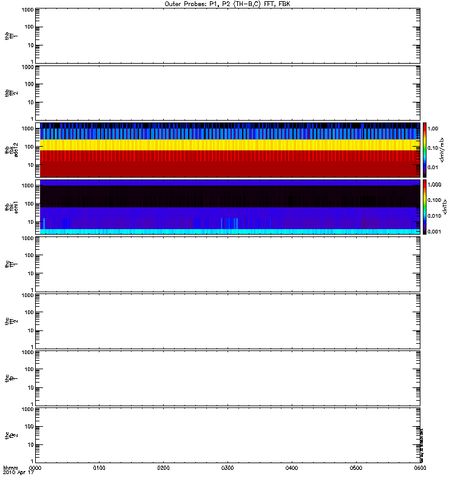Click the 0300 time tick label
This screenshot has width=455, height=485.
click(x=227, y=468)
